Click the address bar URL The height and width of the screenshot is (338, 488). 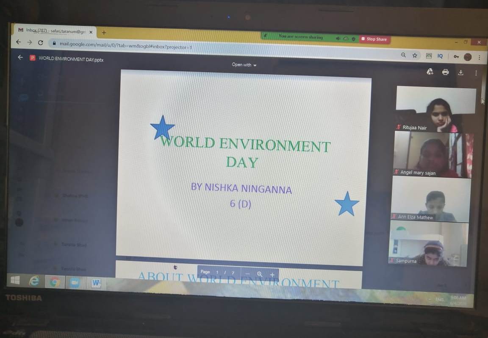tap(125, 45)
